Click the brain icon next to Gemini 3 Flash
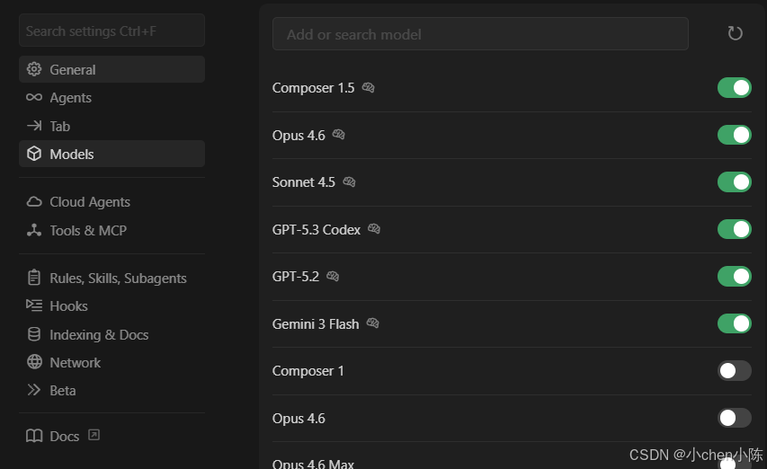This screenshot has height=469, width=767. tap(373, 323)
